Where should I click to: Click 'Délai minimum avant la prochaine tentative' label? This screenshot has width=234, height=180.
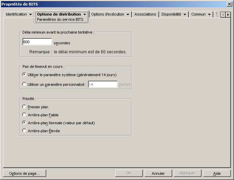(58, 32)
